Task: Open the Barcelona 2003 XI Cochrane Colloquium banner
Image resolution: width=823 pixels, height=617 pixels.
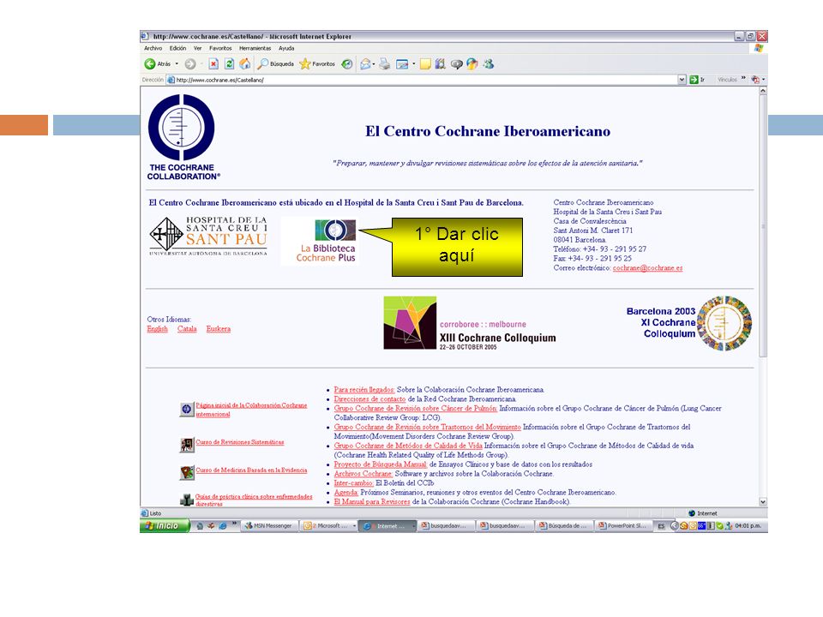Action: [688, 323]
